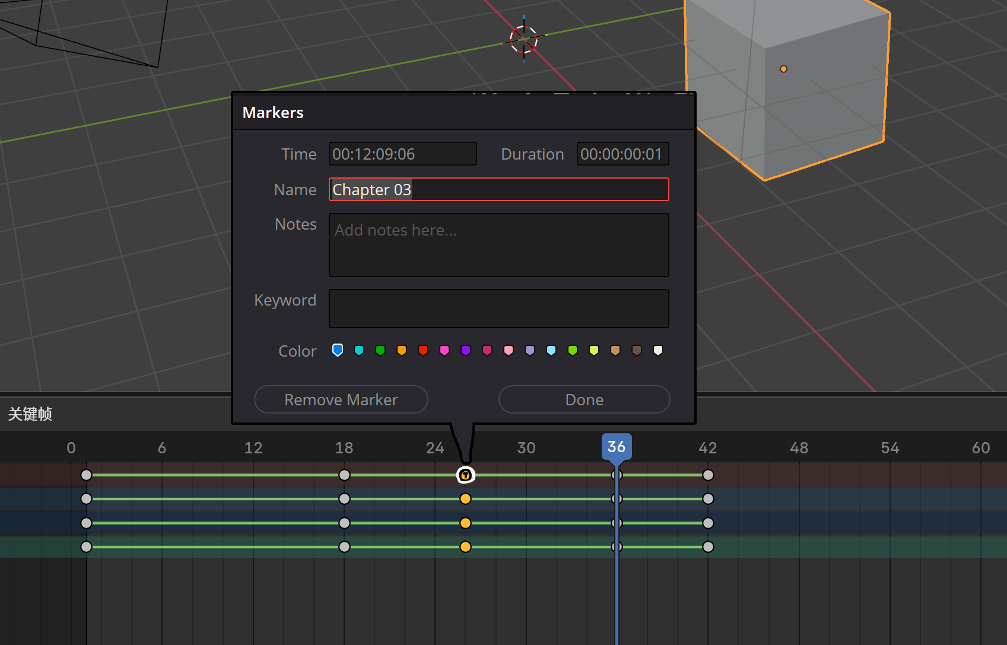The width and height of the screenshot is (1007, 645).
Task: Click the 3D cursor in the viewport
Action: tap(523, 40)
